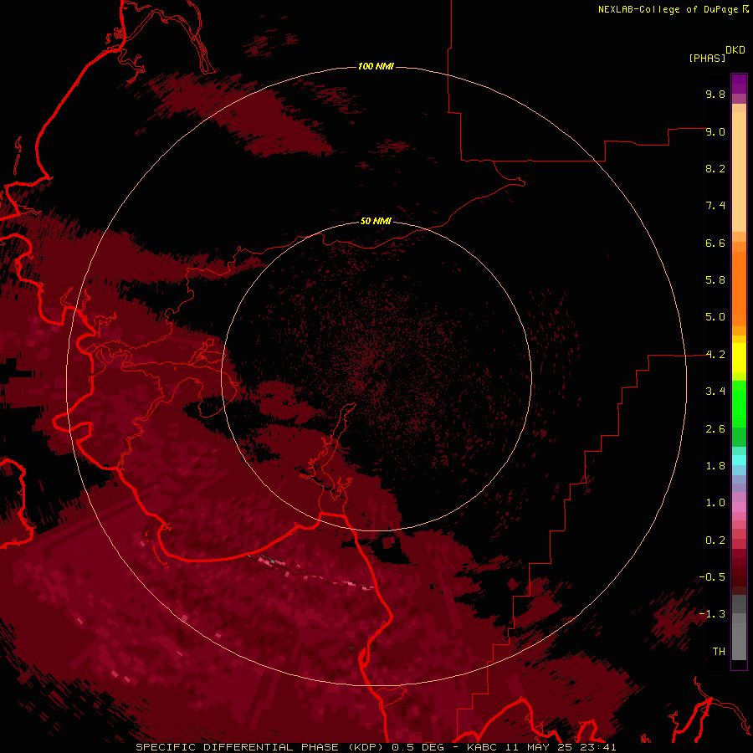Image resolution: width=753 pixels, height=753 pixels.
Task: Click the 5.8 scale value
Action: pyautogui.click(x=715, y=280)
